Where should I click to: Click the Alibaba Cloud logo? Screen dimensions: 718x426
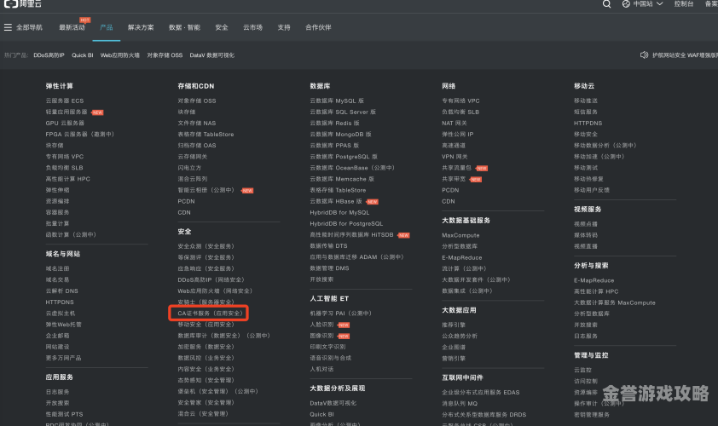23,3
